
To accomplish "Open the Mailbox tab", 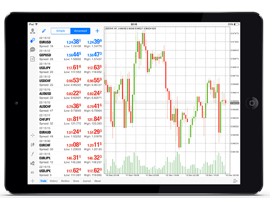I will coord(65,181).
